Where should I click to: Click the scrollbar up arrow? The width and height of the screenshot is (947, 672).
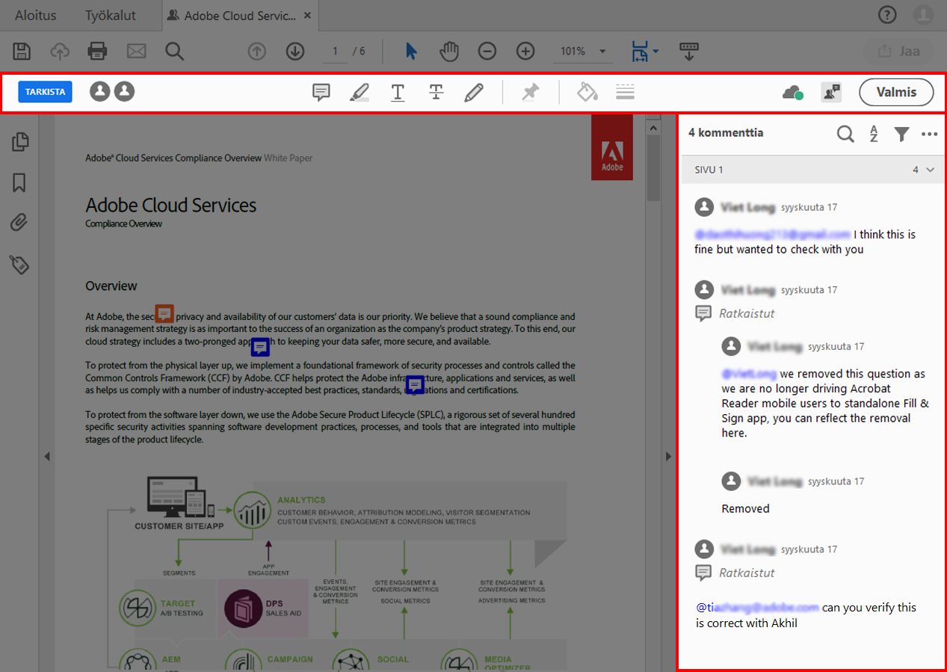653,129
